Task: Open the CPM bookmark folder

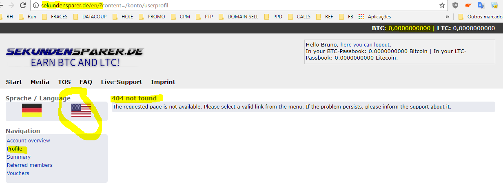Action: (x=181, y=17)
